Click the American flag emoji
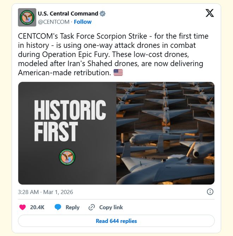Viewport: 233px width, 236px height. (118, 72)
